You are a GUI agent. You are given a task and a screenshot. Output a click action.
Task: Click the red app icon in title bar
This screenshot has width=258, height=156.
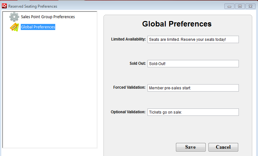(x=4, y=6)
